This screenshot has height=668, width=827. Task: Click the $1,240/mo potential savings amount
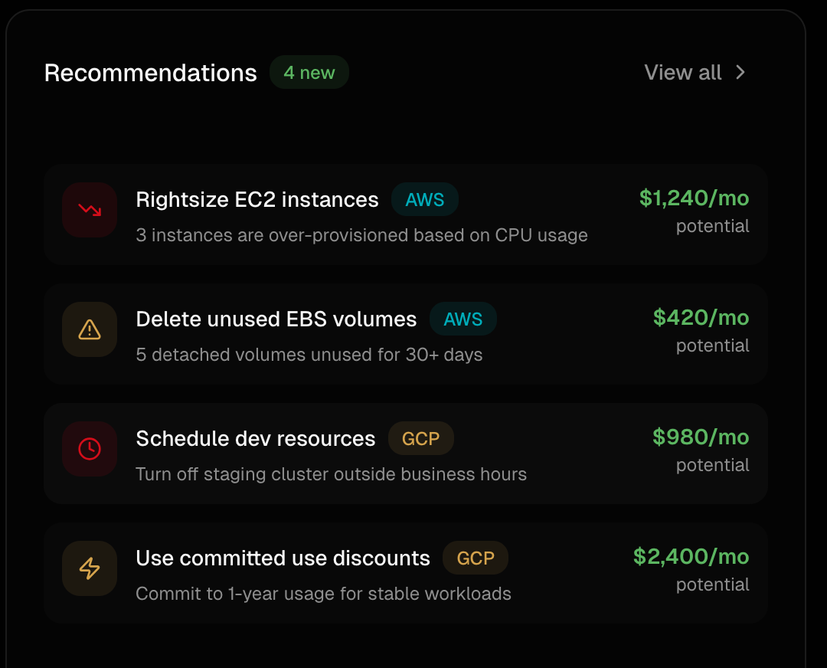(693, 198)
